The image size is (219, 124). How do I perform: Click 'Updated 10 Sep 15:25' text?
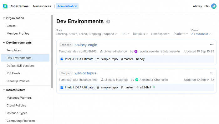[x=199, y=51]
